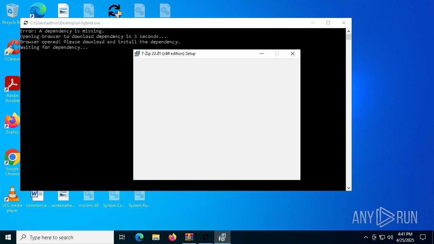Screen dimensions: 434x244
Task: Close the nl-hybrid.exe console window
Action: (344, 23)
